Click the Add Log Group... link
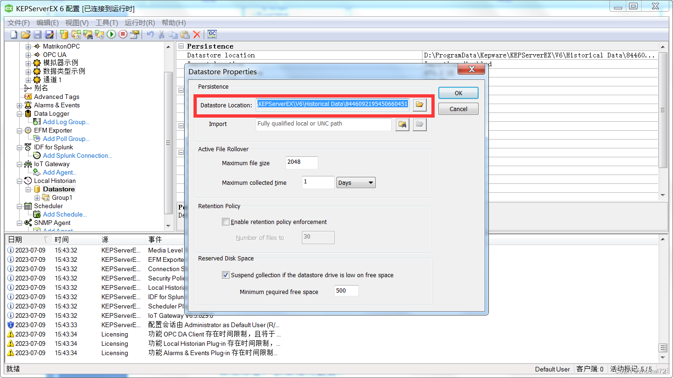Viewport: 673px width, 378px height. coord(66,122)
